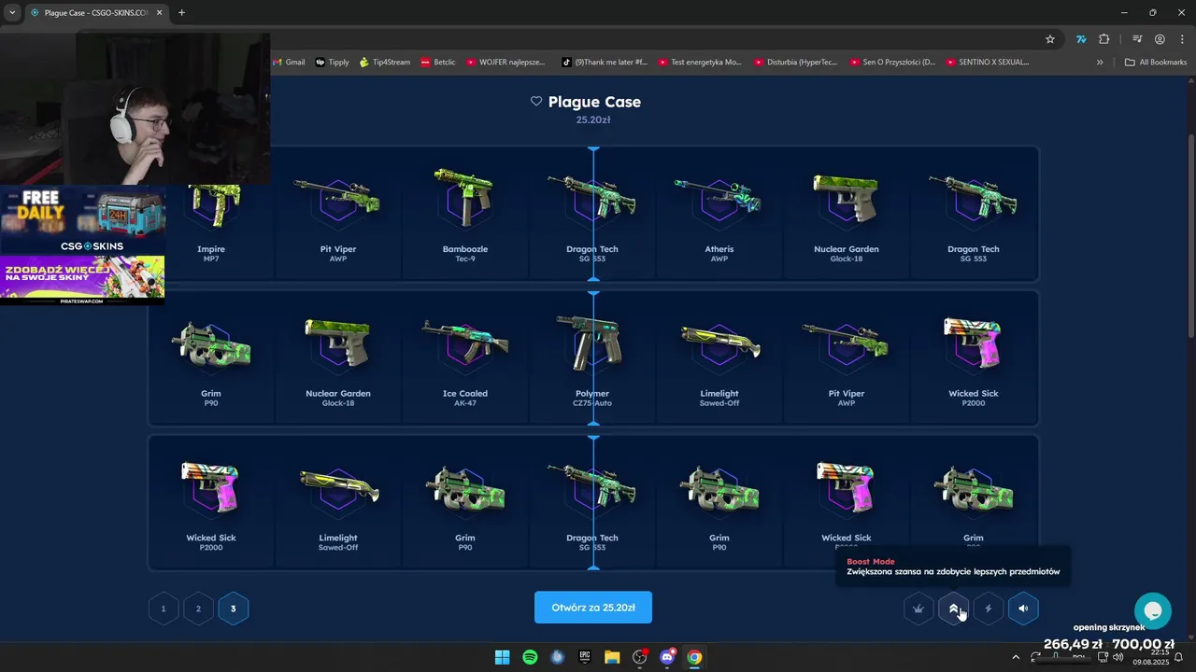1196x672 pixels.
Task: Open SENTINO X SEXUAL bookmark
Action: 988,63
